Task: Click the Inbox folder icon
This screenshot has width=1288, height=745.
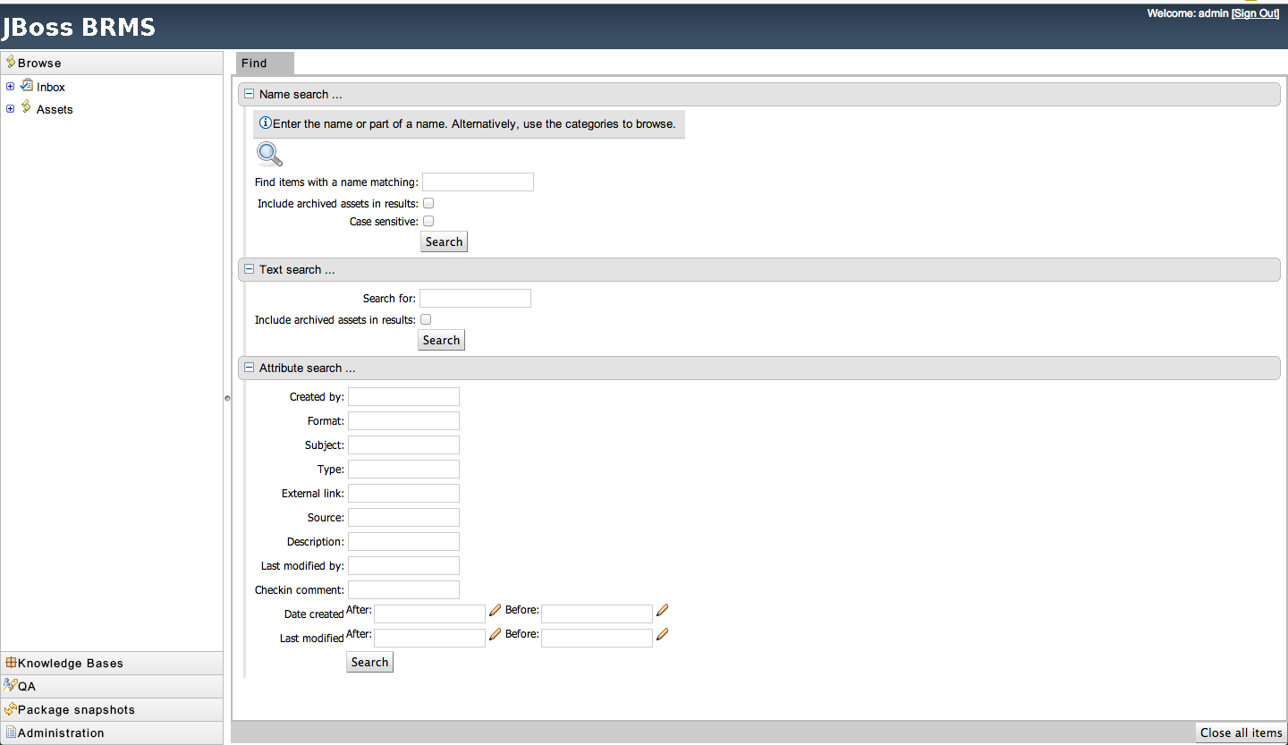Action: tap(27, 86)
